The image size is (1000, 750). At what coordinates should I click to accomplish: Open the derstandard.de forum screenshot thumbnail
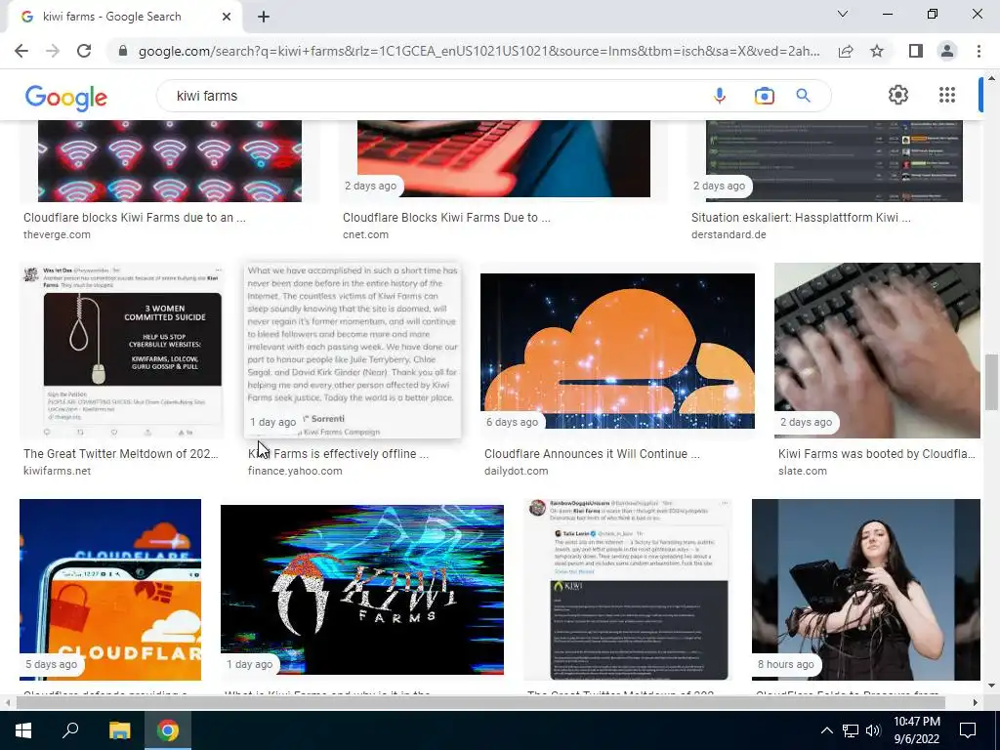(x=834, y=161)
